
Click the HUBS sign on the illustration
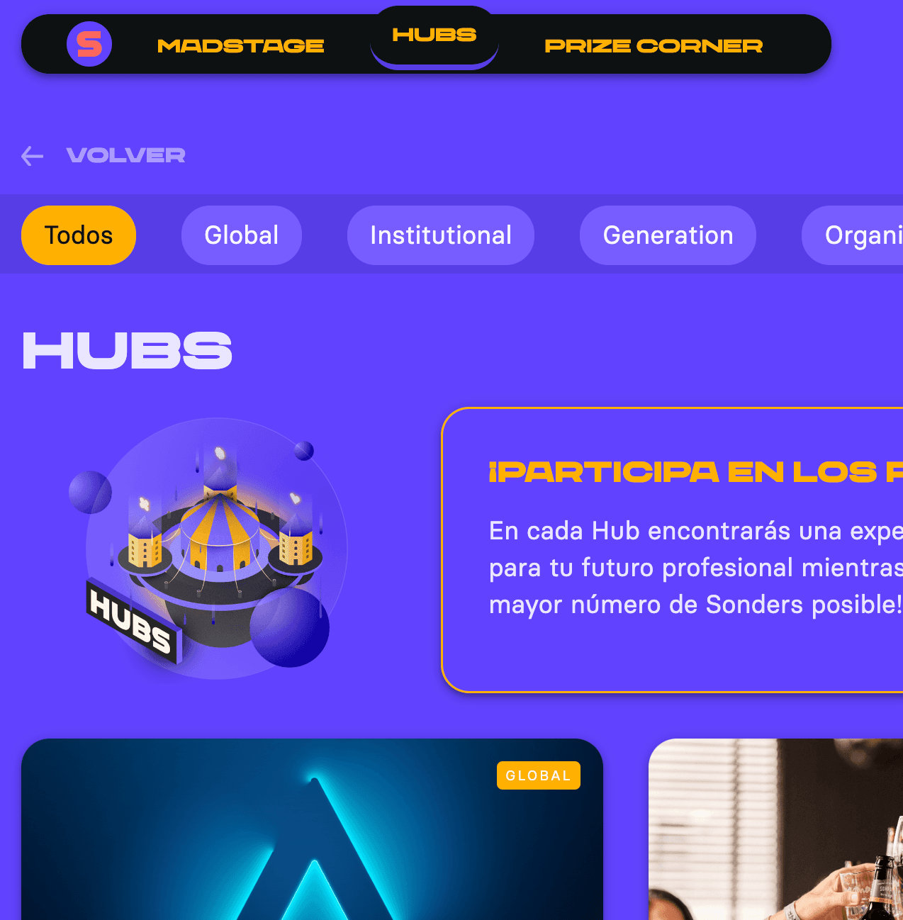[x=133, y=620]
